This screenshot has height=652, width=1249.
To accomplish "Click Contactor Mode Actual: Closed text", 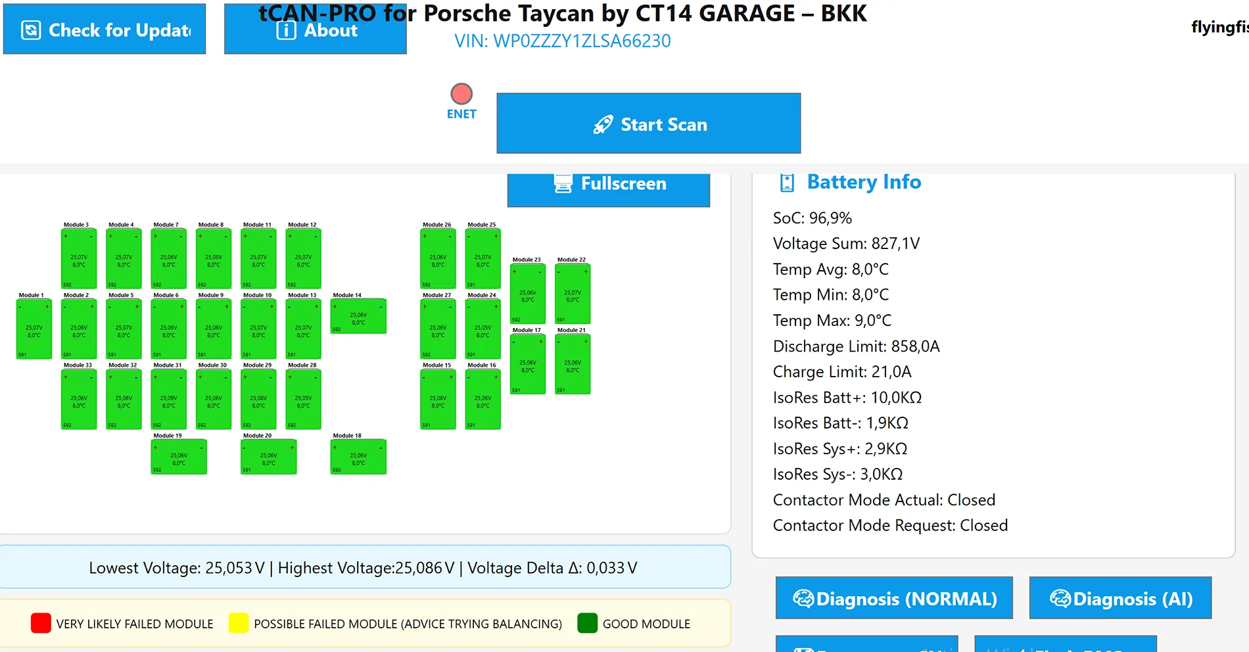I will point(884,500).
